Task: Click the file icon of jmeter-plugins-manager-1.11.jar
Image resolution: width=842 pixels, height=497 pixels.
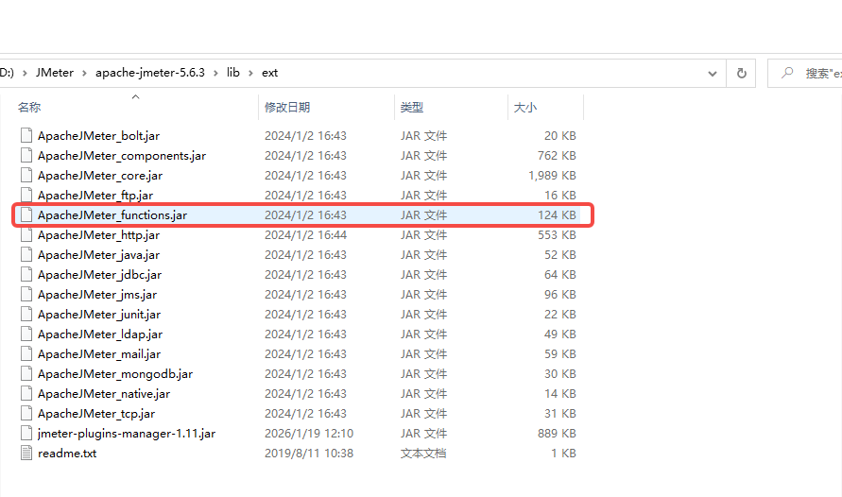Action: click(26, 433)
